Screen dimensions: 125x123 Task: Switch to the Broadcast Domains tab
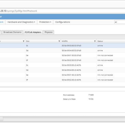12,32
